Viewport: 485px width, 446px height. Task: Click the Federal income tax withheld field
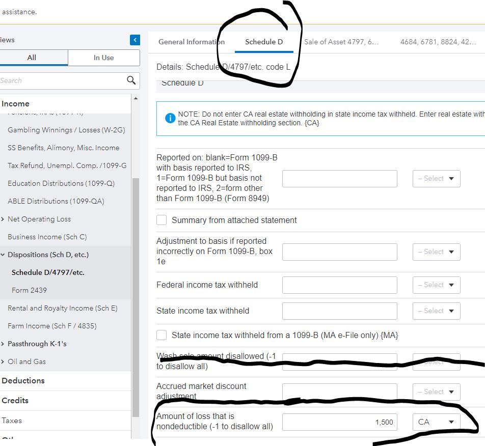[x=339, y=285]
